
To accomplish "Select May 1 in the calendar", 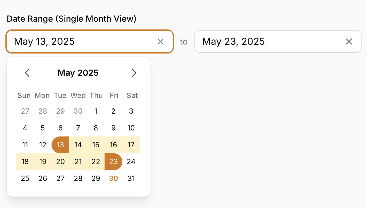I will pos(96,111).
